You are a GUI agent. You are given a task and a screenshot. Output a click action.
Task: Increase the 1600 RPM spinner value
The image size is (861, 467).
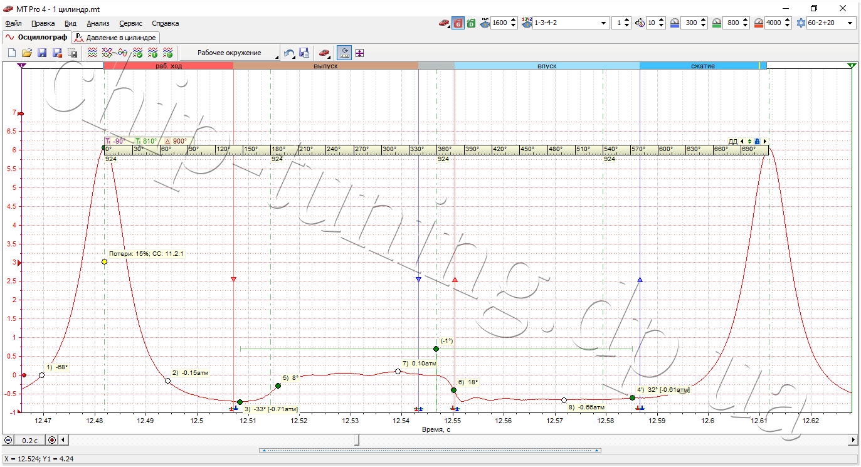point(514,20)
